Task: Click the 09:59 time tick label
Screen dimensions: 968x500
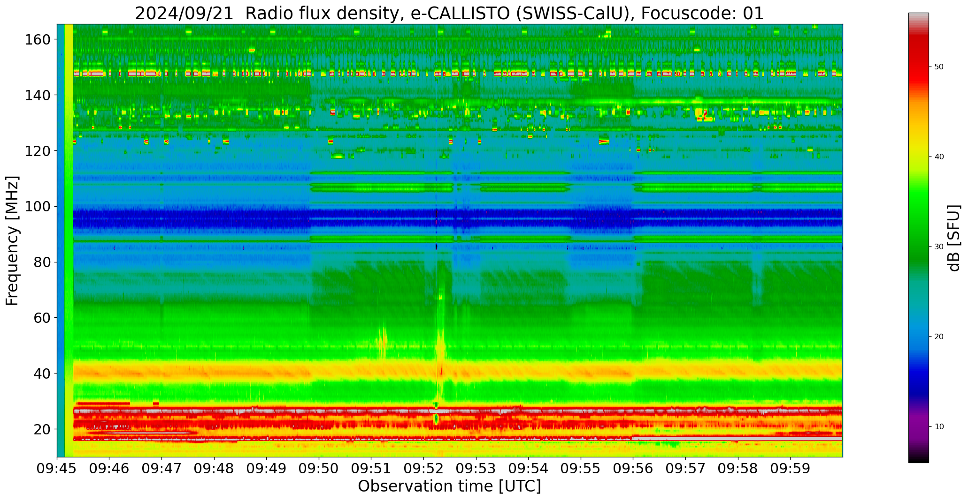Action: [x=790, y=468]
